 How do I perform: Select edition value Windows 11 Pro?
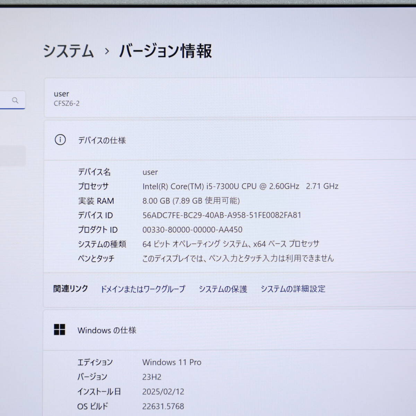[172, 362]
